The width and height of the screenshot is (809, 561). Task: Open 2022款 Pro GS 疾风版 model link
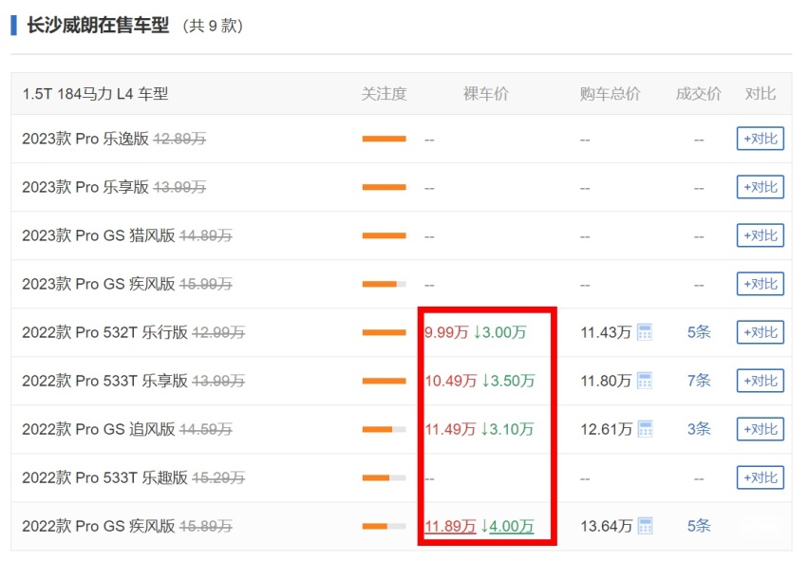(99, 527)
